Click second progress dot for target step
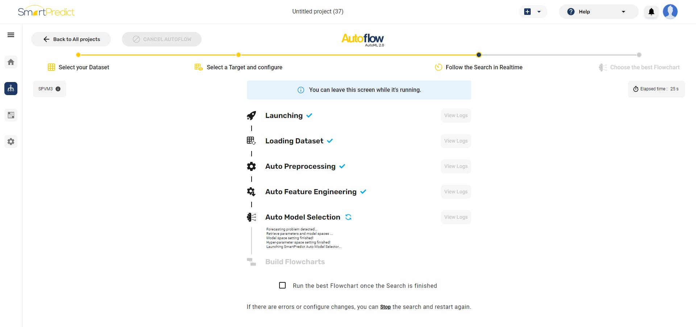Screen dimensions: 696x327 click(238, 55)
